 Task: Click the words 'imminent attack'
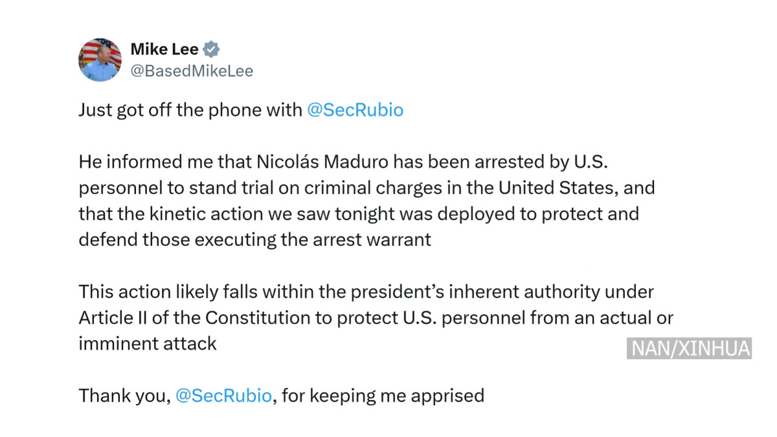point(148,344)
